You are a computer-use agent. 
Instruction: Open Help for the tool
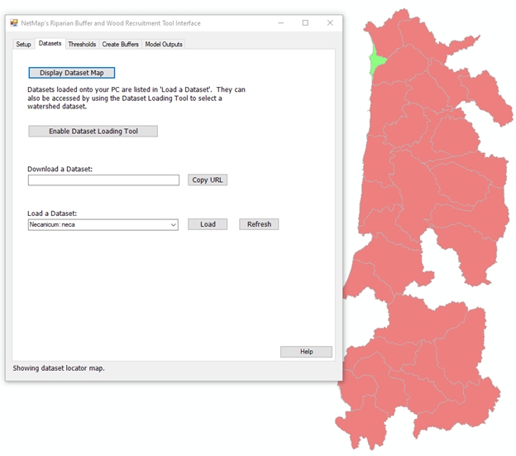coord(306,352)
